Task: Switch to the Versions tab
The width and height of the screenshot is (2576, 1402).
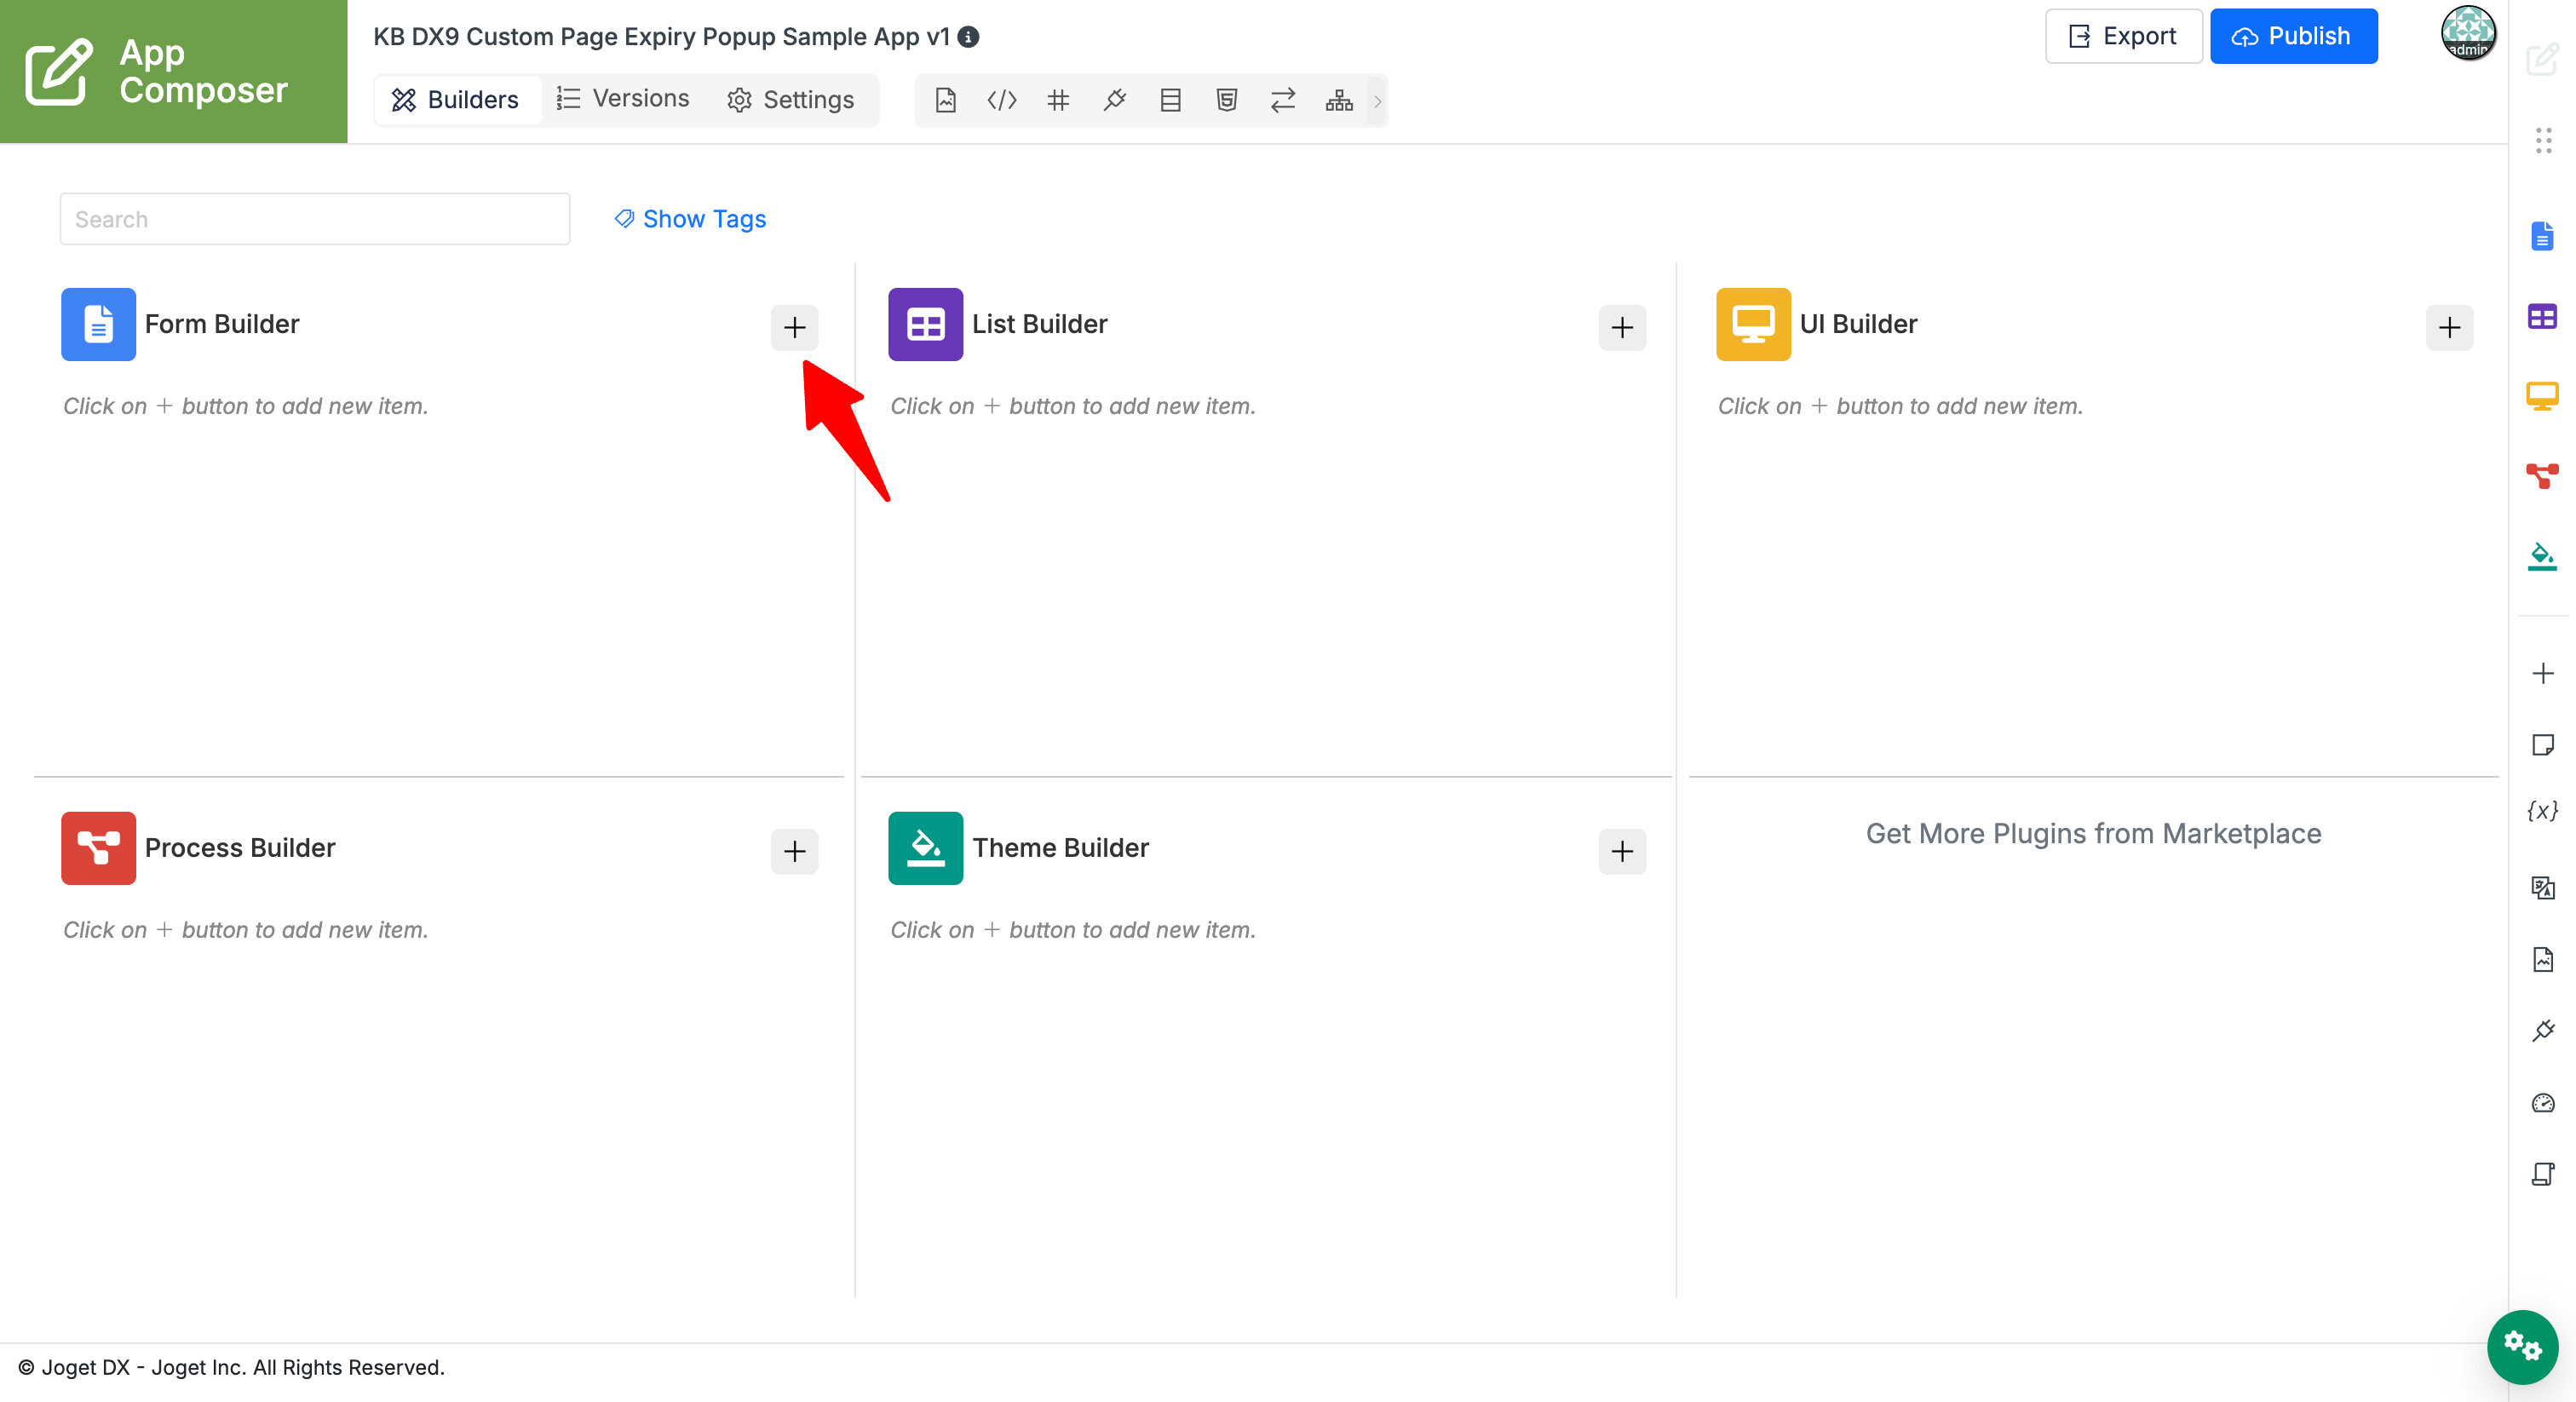Action: [x=623, y=99]
